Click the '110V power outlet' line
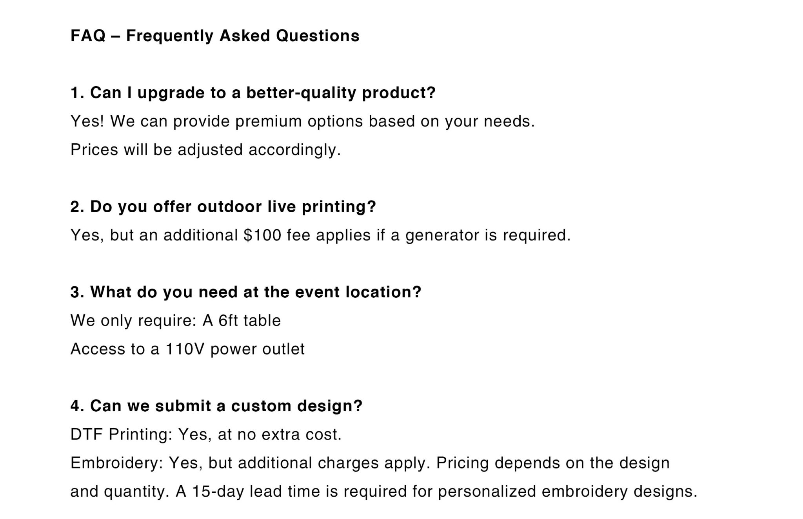This screenshot has width=803, height=519. pos(235,349)
